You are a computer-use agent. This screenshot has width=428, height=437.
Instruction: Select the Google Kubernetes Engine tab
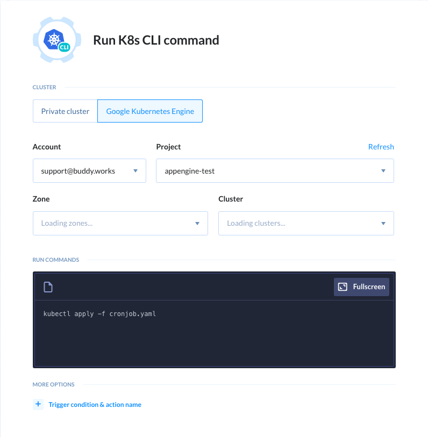[x=150, y=111]
